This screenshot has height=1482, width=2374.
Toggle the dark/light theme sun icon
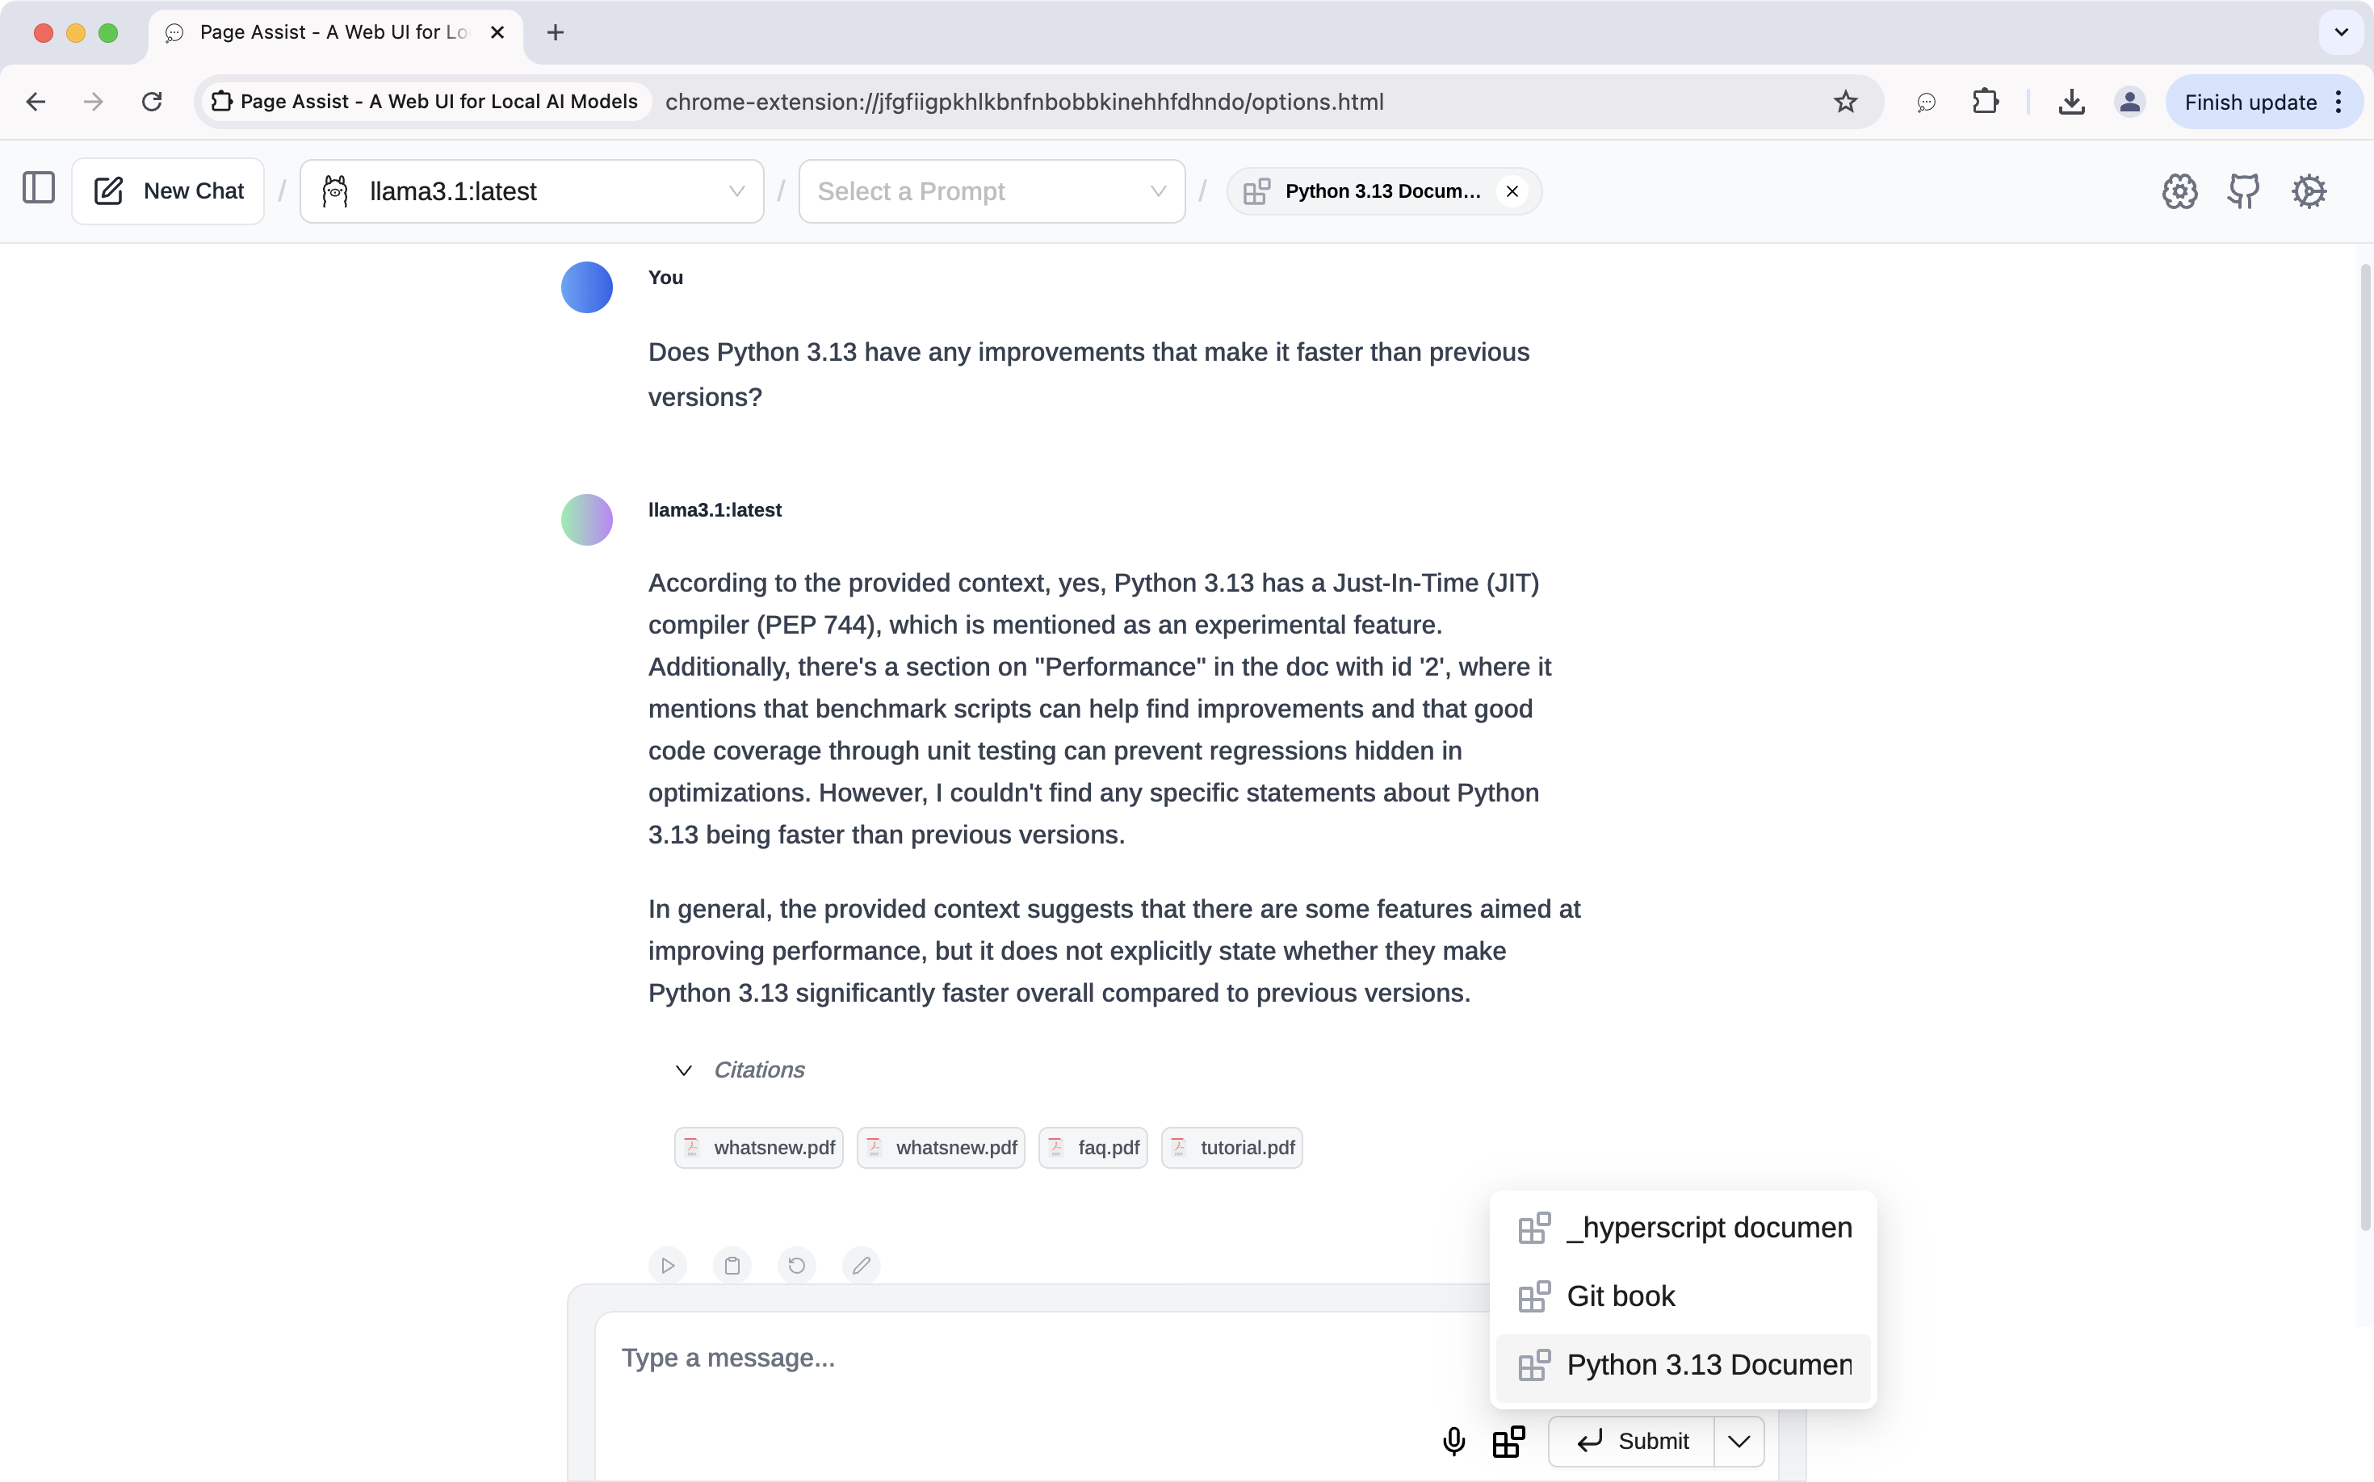pyautogui.click(x=2309, y=191)
